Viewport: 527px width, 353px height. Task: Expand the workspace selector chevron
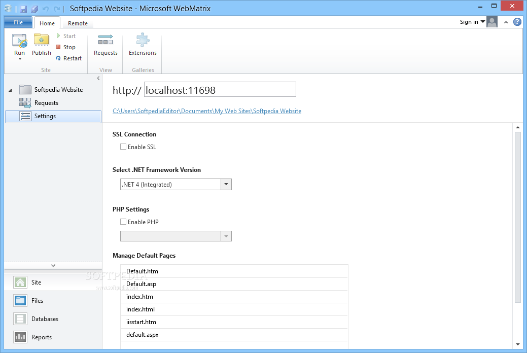tap(53, 266)
